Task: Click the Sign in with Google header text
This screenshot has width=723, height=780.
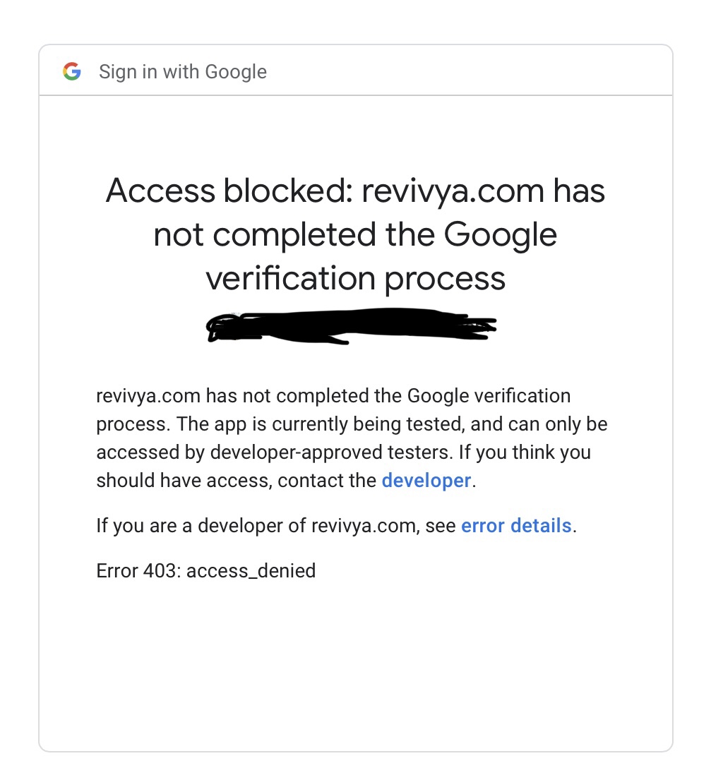Action: click(x=183, y=72)
